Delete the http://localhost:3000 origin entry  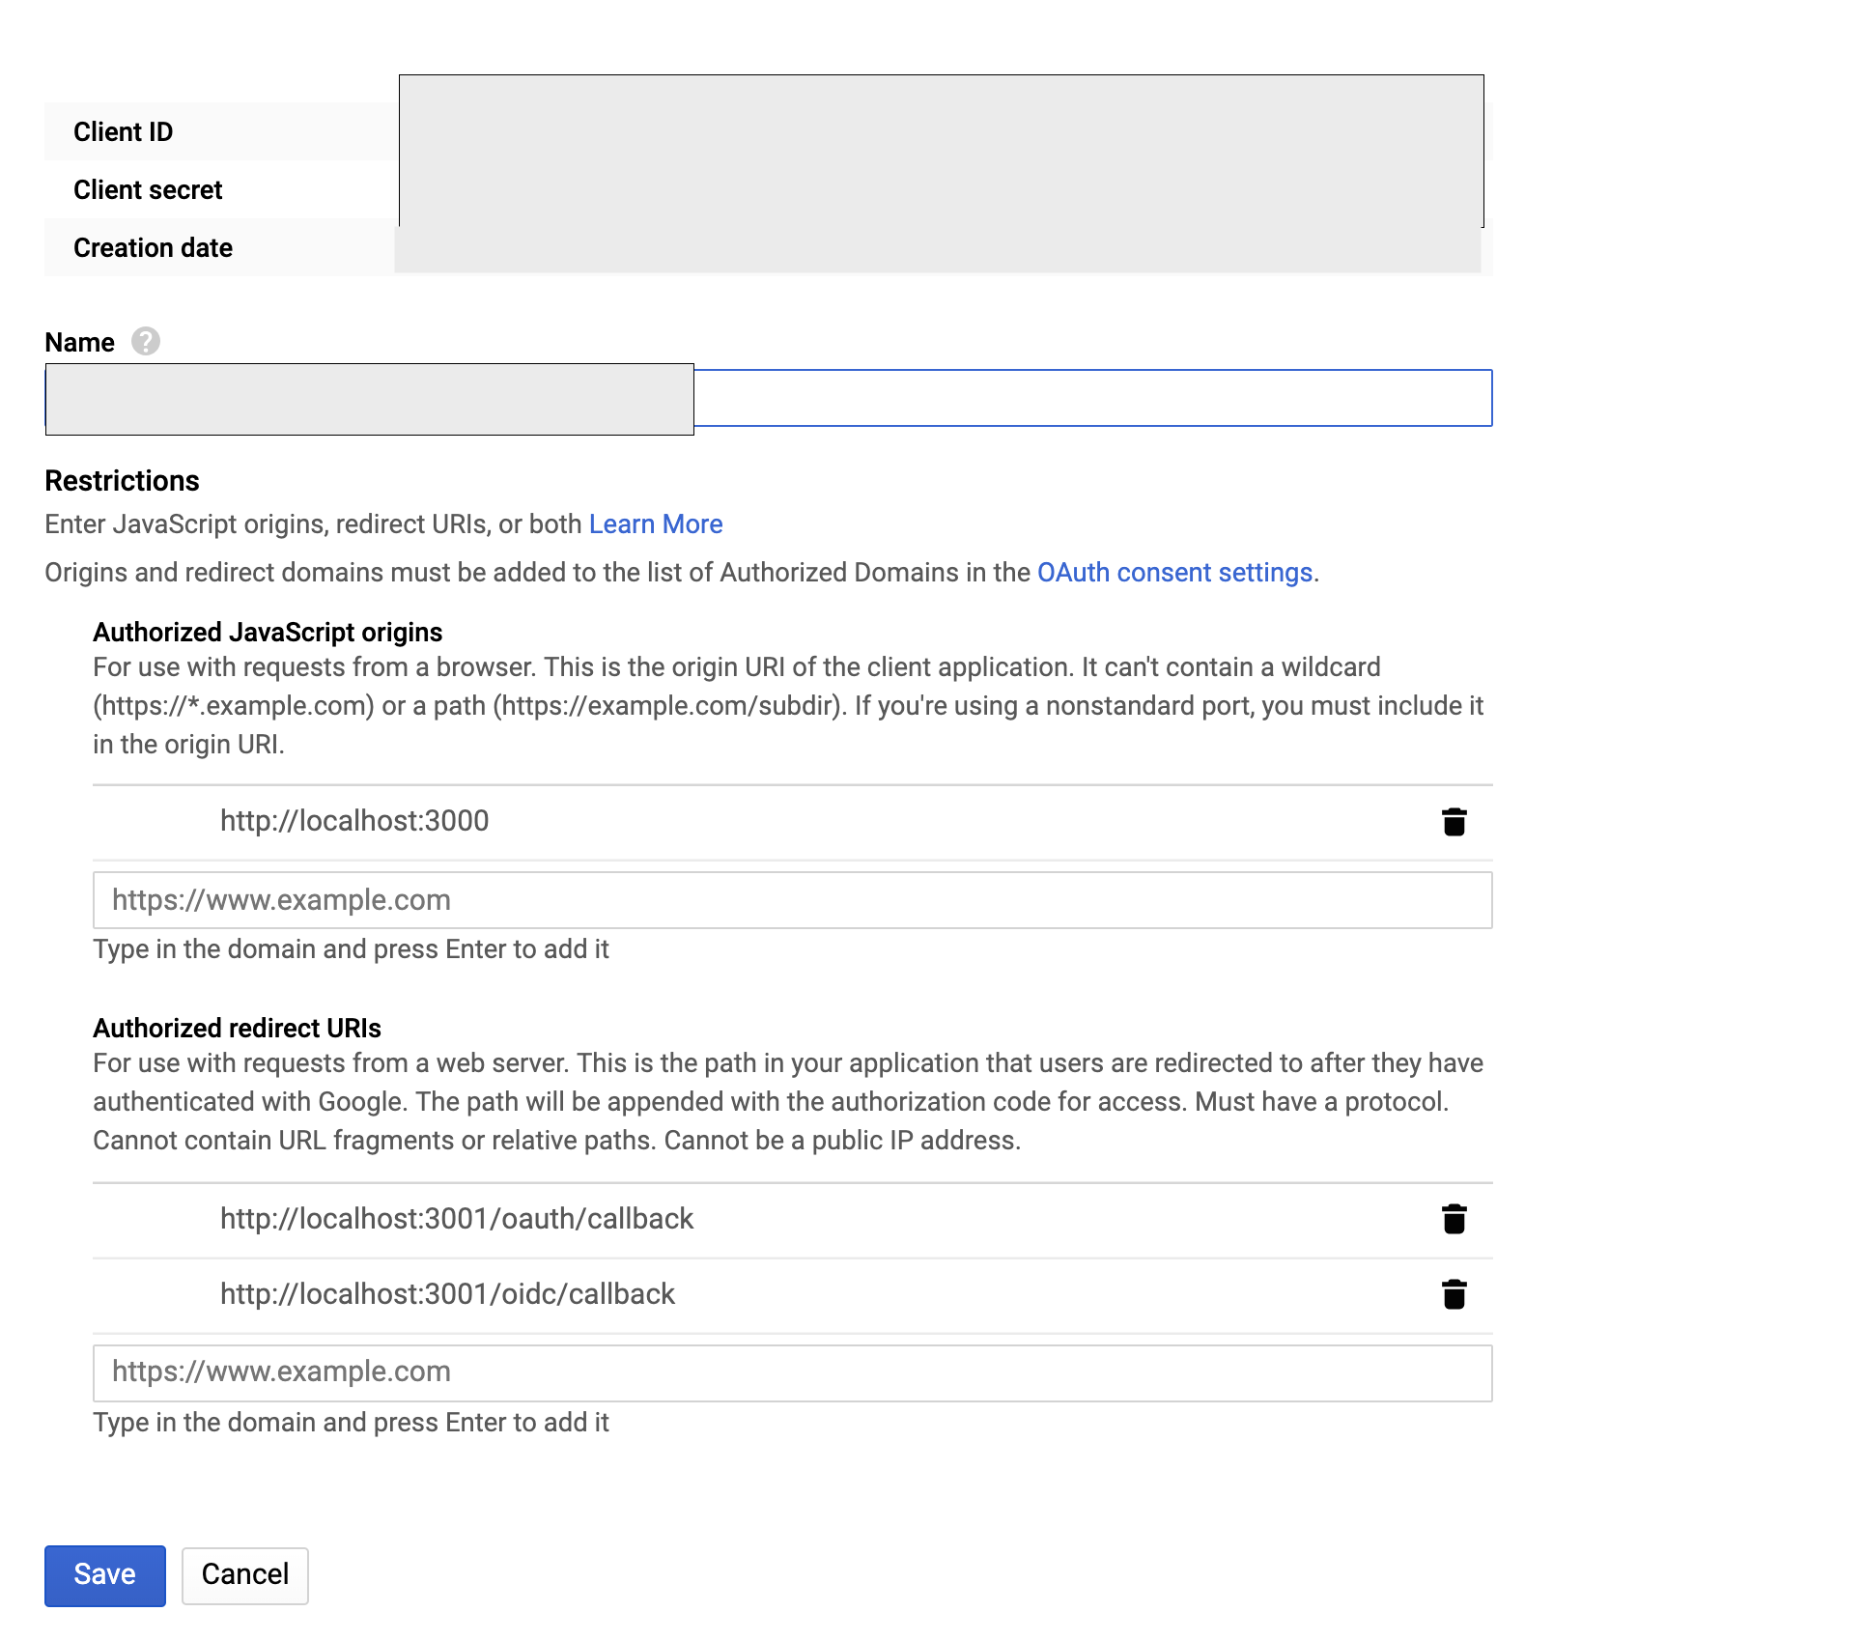[1454, 822]
